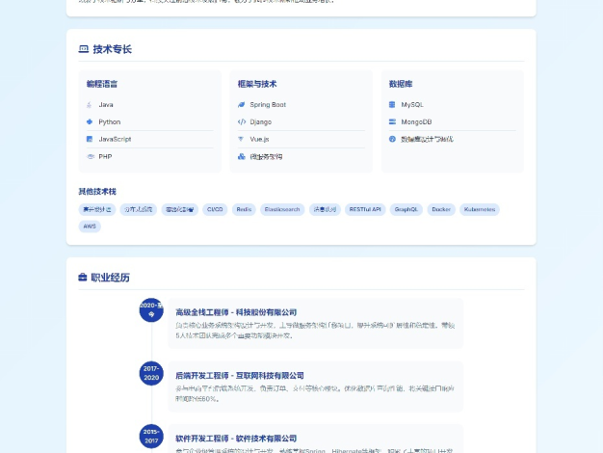Click the Python text label

click(110, 122)
